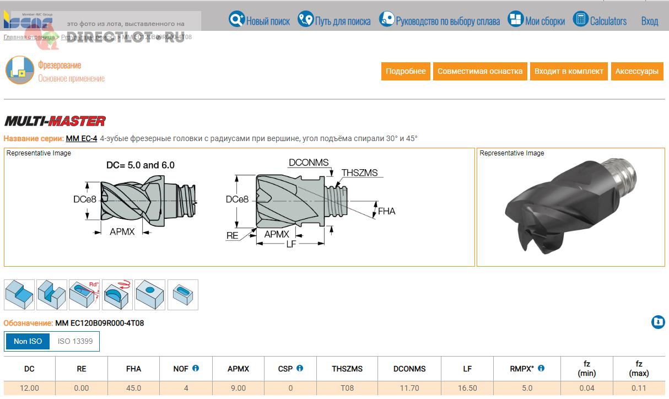Click the Calculators calculator icon
669x399 pixels.
[x=581, y=19]
